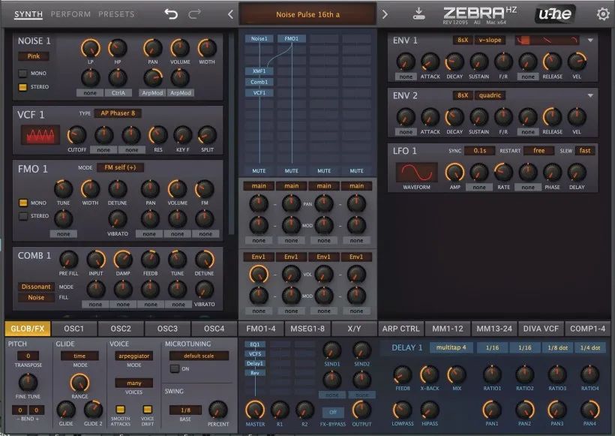Switch to the PERFORM page
The width and height of the screenshot is (615, 436).
(x=70, y=14)
